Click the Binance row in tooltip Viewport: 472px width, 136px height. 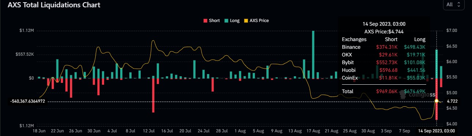pos(384,47)
